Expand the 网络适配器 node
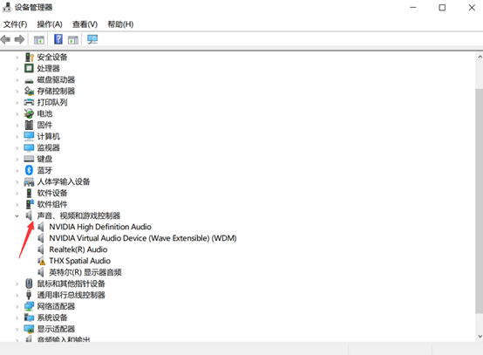 (17, 307)
